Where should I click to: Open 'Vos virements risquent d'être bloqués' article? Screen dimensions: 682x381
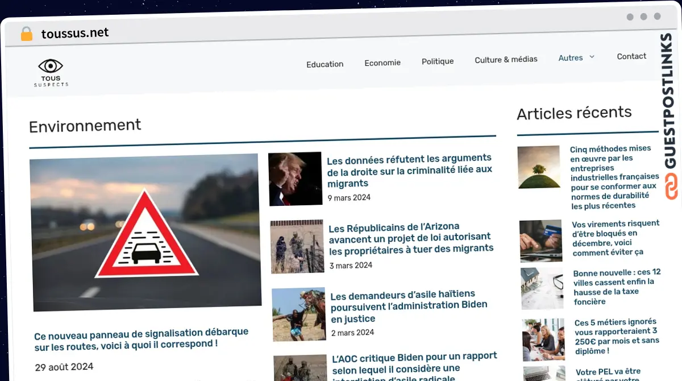point(616,238)
